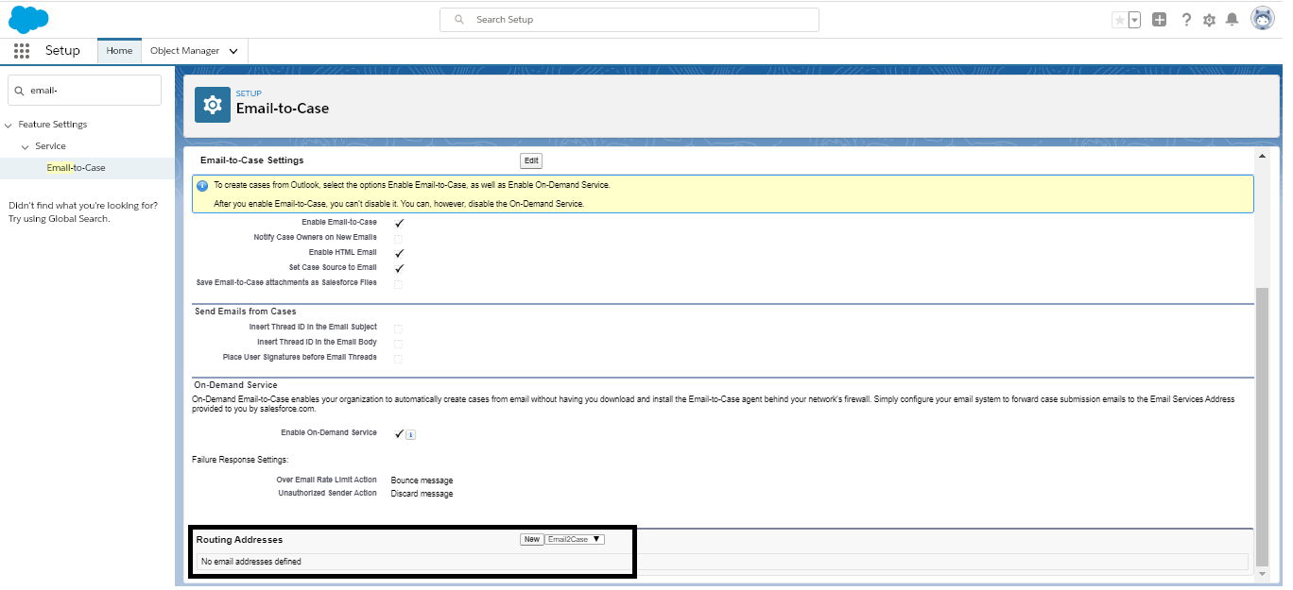Click the info icon in the yellow notice
Viewport: 1293px width, 590px height.
[202, 185]
